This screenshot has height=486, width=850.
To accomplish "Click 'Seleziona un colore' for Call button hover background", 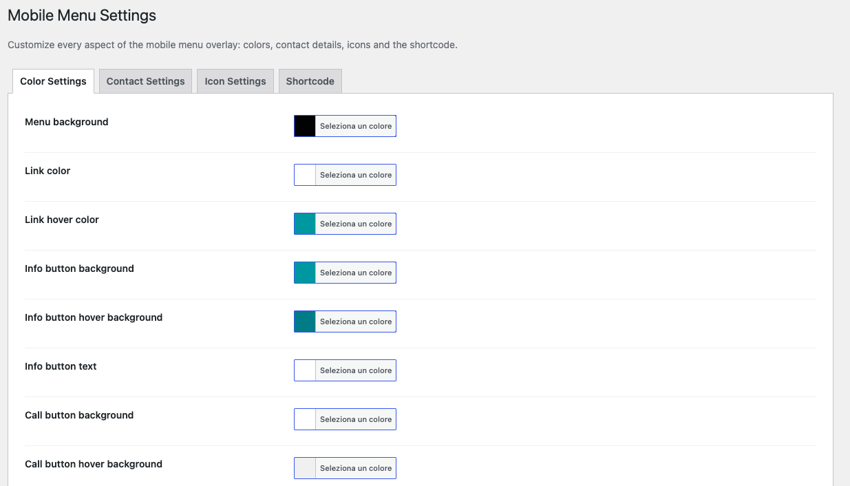I will click(356, 468).
